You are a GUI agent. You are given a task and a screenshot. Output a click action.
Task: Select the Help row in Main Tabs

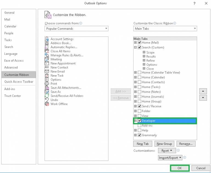[165, 130]
